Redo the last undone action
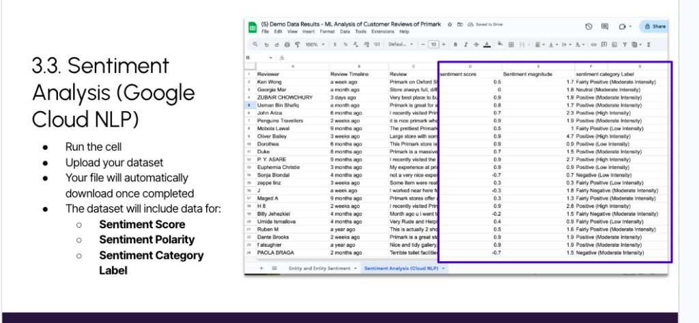 click(x=276, y=44)
